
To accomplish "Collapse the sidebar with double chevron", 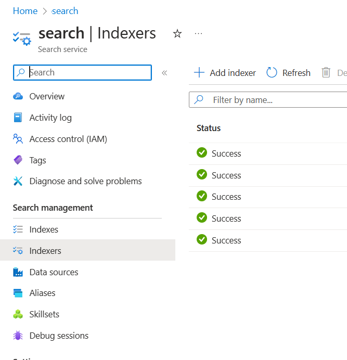I will coord(164,73).
